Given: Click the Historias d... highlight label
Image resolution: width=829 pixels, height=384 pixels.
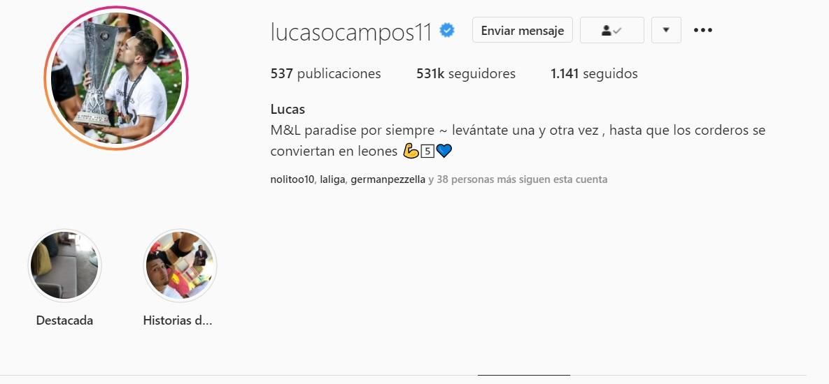Looking at the screenshot, I should pyautogui.click(x=178, y=320).
